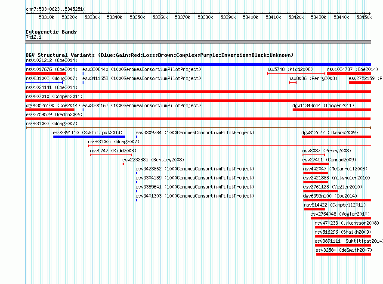Open esv3309784 variant label

195,133
